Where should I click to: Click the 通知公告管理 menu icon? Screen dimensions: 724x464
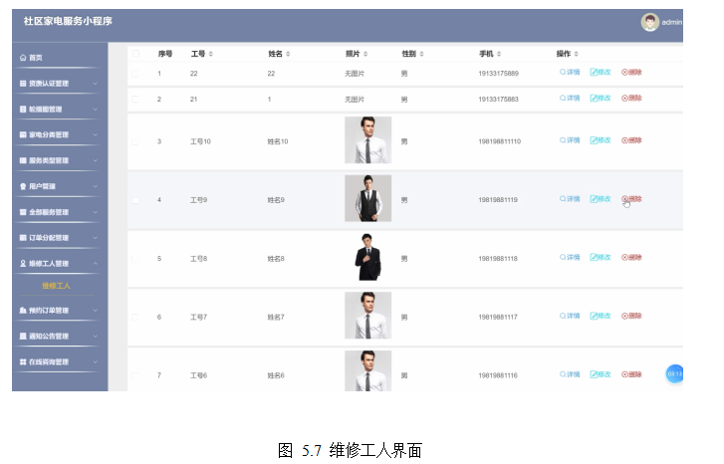tap(23, 337)
